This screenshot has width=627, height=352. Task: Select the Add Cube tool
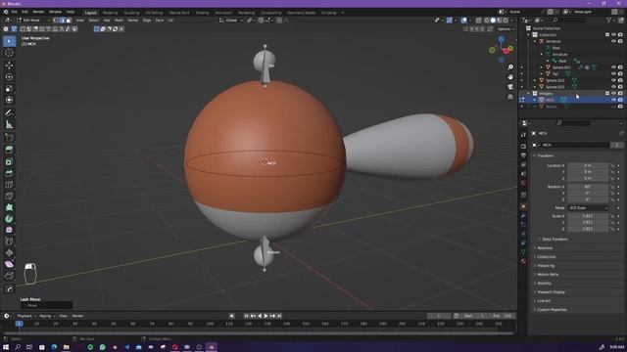[9, 138]
